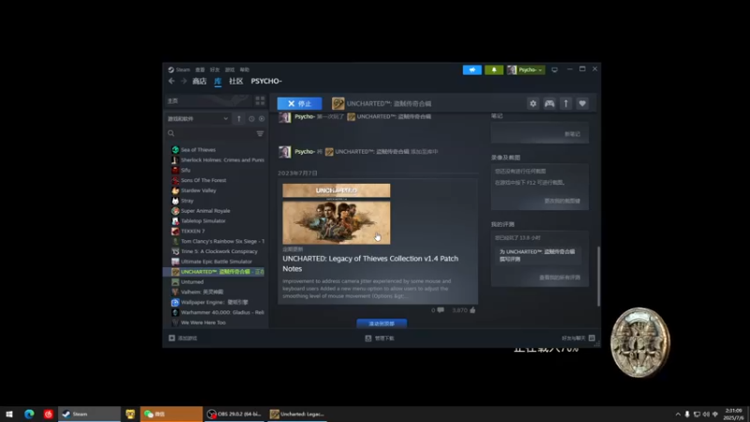
Task: Select Ultimate Epic Battle Simulator
Action: [216, 262]
